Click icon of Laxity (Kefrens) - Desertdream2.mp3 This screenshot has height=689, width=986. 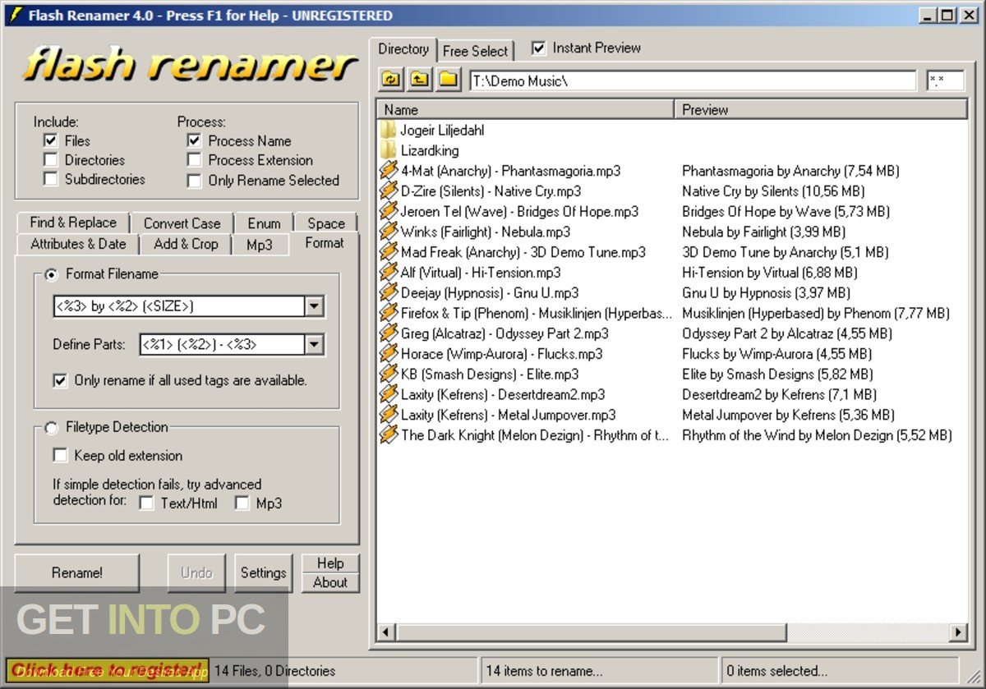coord(389,394)
